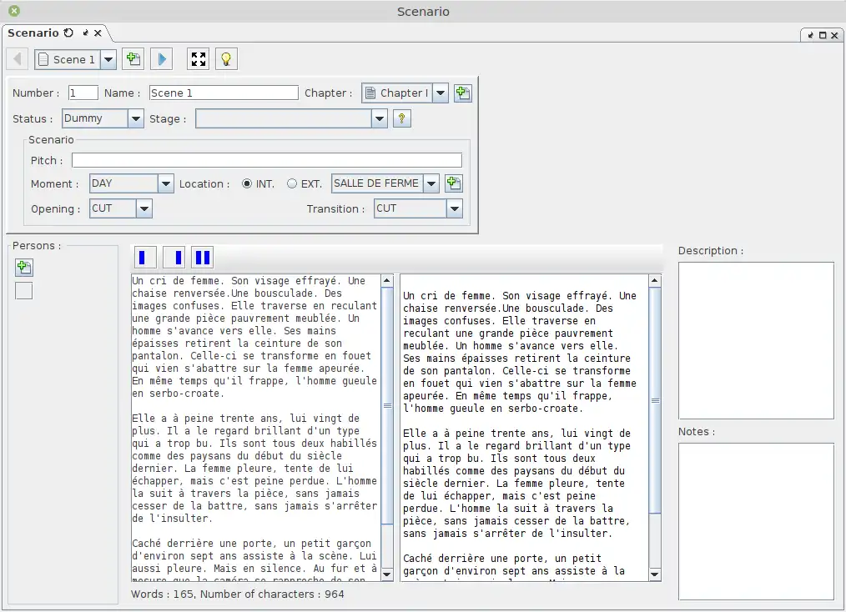Viewport: 846px width, 612px height.
Task: Open the stage help question icon
Action: click(x=401, y=119)
